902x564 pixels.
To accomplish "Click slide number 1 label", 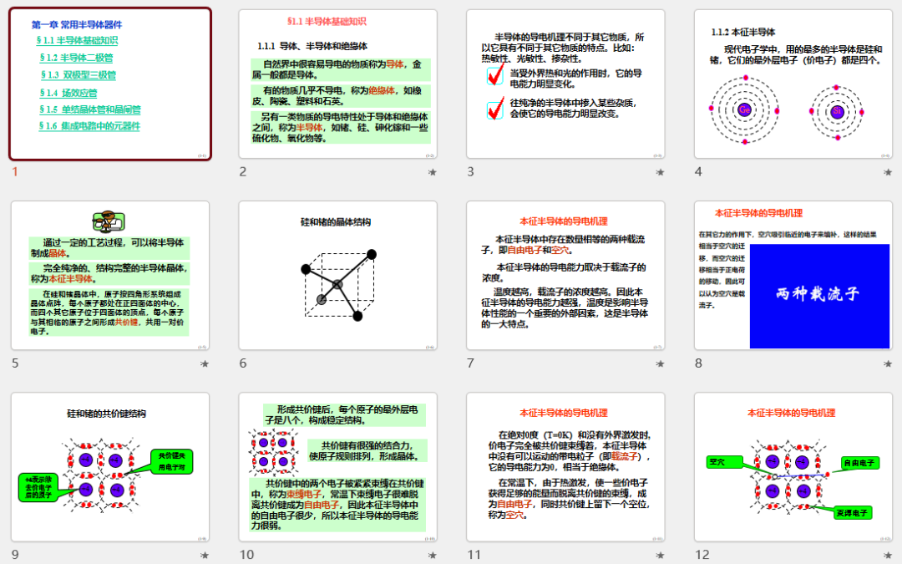I will [15, 171].
